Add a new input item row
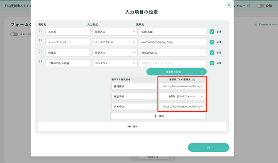This screenshot has width=278, height=163. (132, 127)
